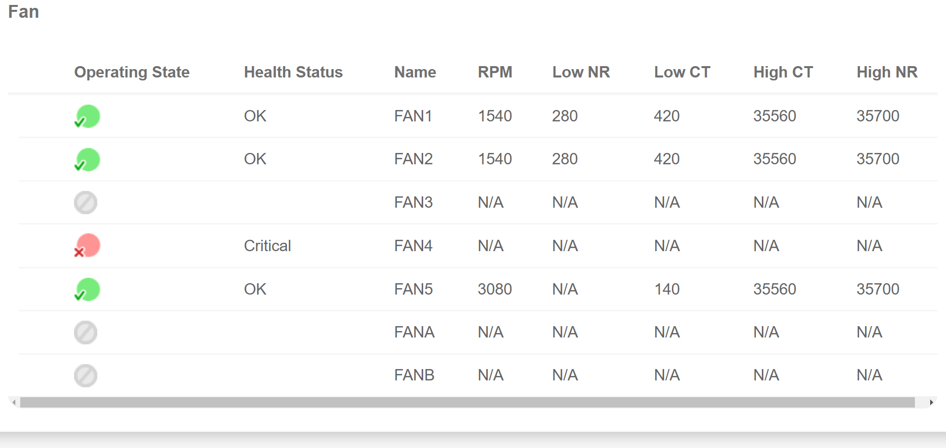Click FAN5 RPM value 3080
Screen dimensions: 946x448
[495, 289]
